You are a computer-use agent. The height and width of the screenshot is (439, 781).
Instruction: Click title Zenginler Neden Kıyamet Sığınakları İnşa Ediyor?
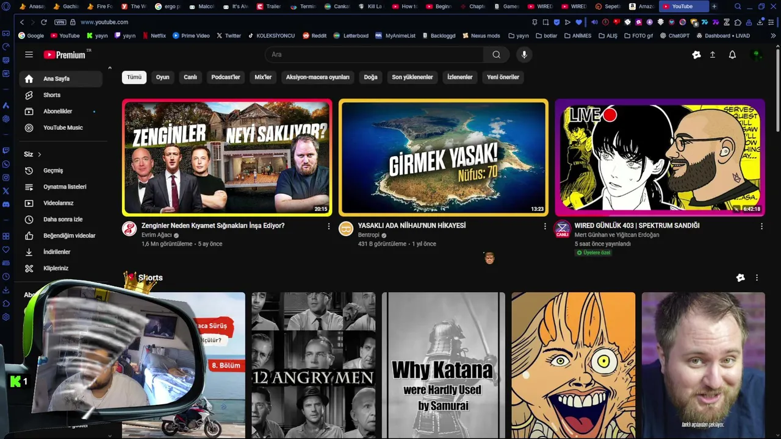(213, 226)
